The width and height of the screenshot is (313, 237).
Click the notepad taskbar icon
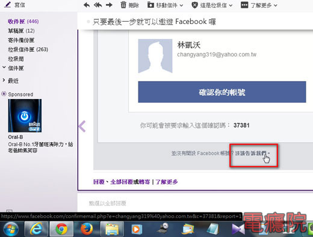[213, 229]
